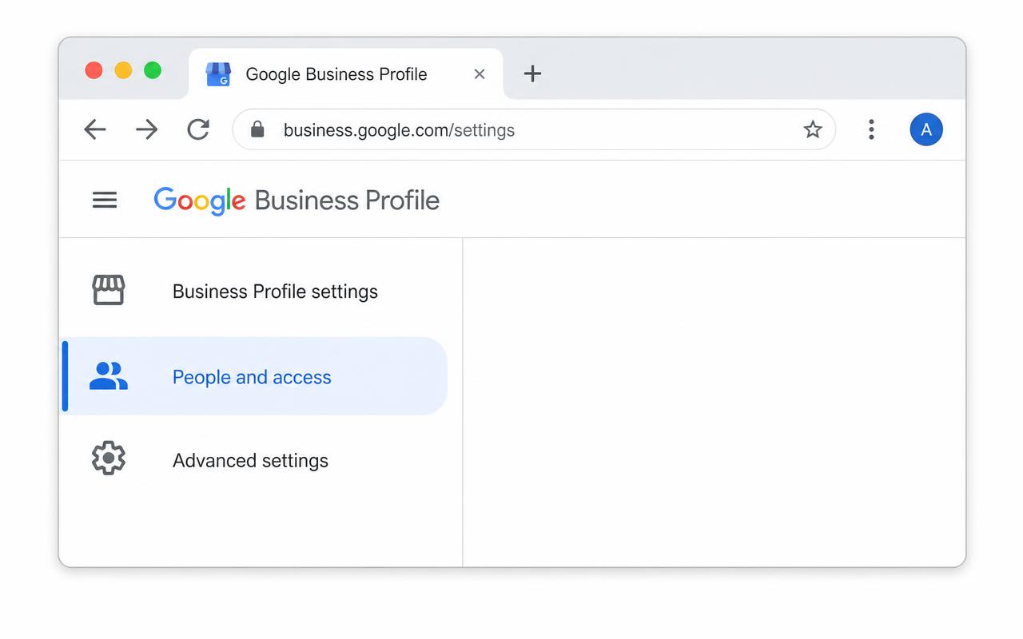Click the red close window button
The image size is (1023, 639).
tap(94, 70)
